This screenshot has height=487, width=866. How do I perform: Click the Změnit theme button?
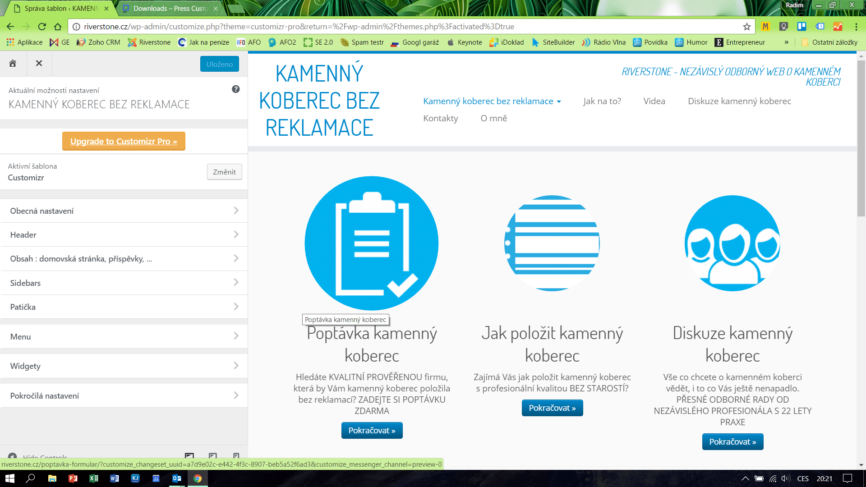(x=224, y=172)
